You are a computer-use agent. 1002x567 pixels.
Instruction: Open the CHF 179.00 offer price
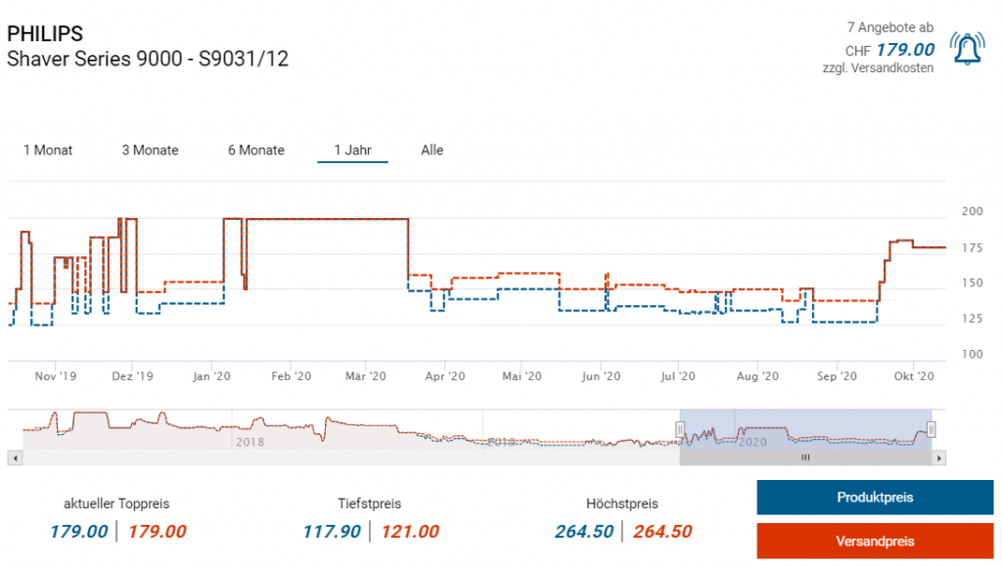903,50
